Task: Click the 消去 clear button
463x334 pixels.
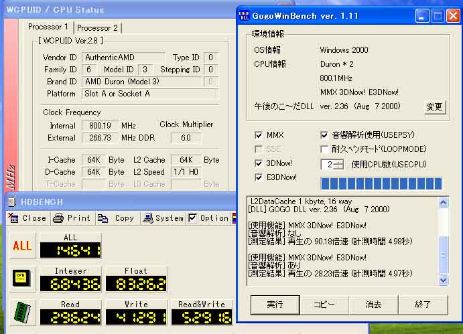Action: tap(373, 305)
